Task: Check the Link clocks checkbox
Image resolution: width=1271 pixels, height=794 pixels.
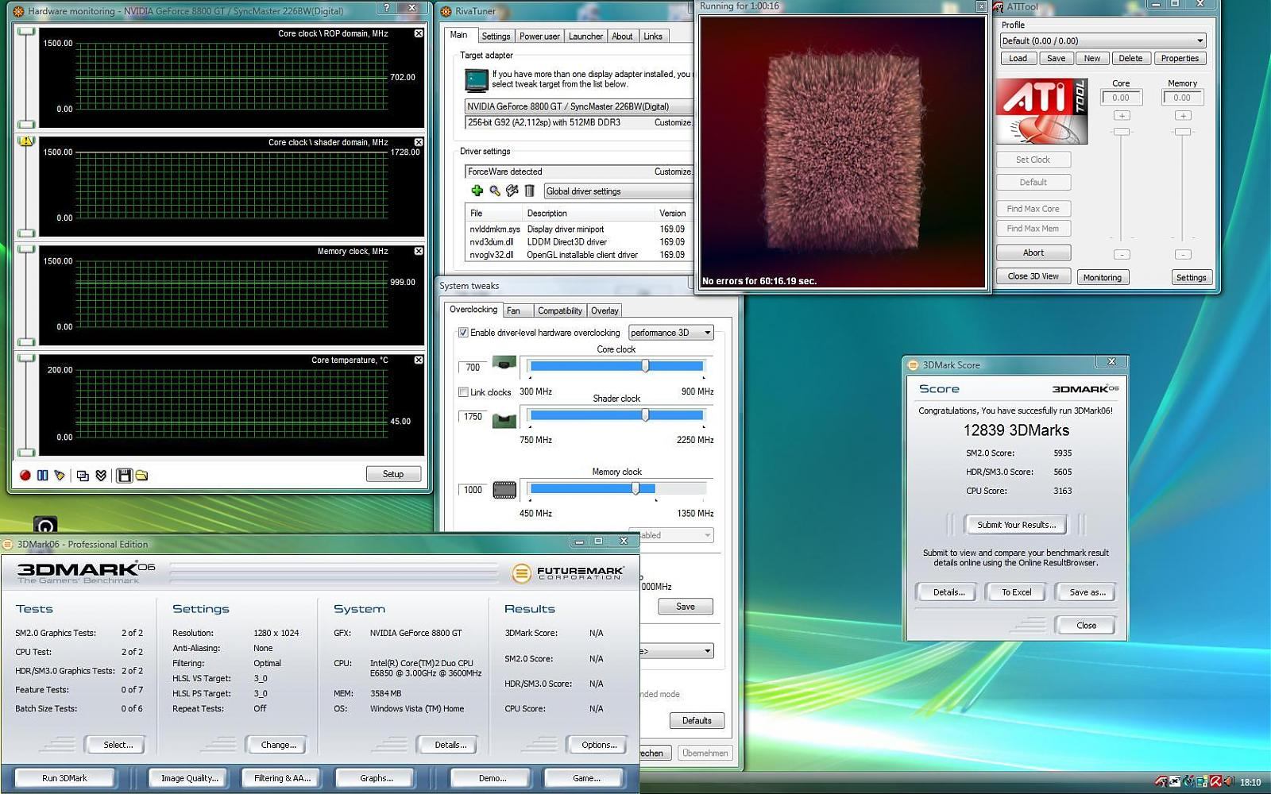Action: [x=463, y=392]
